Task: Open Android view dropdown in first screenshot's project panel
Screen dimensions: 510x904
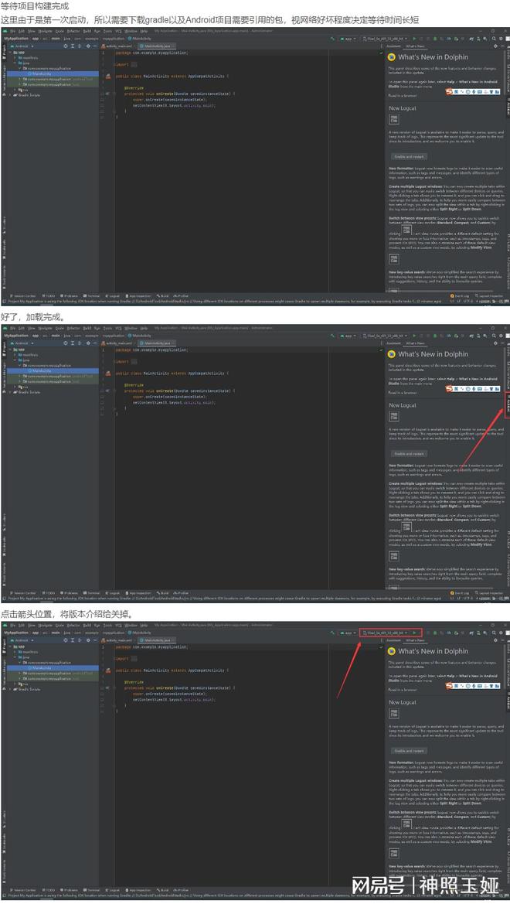Action: [23, 46]
